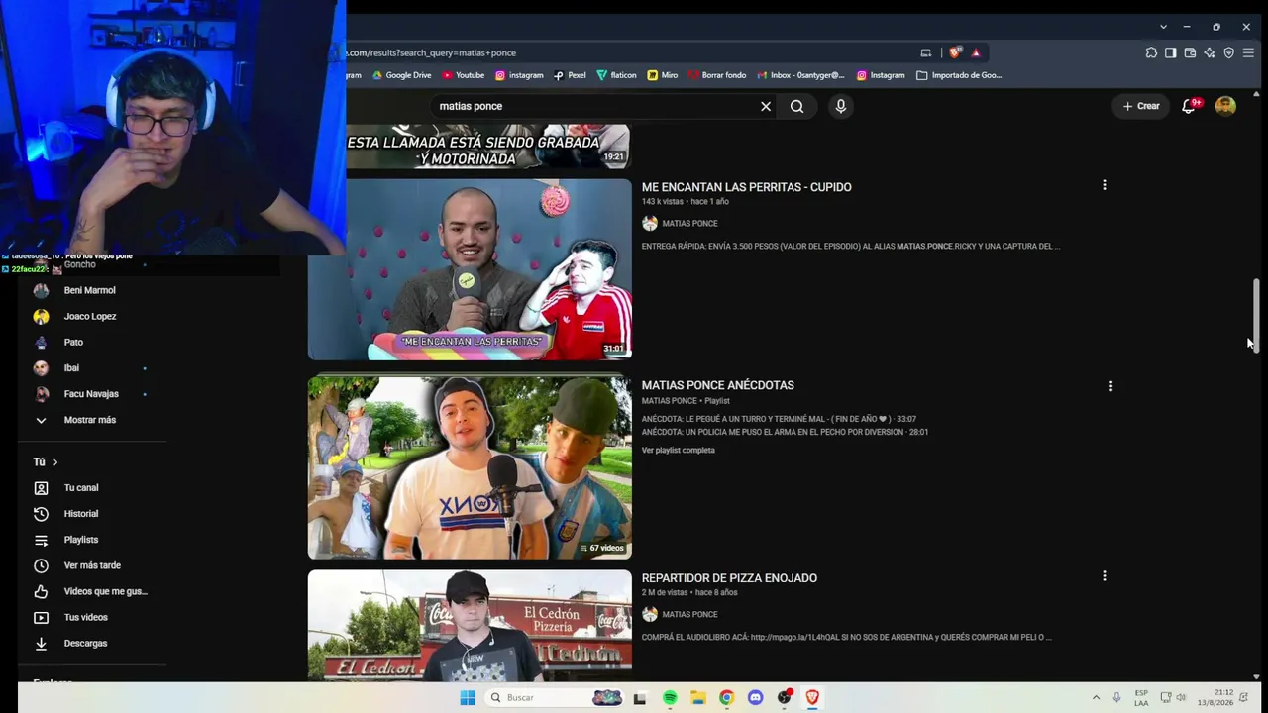Open YouTube notifications bell
This screenshot has width=1268, height=713.
click(1190, 106)
